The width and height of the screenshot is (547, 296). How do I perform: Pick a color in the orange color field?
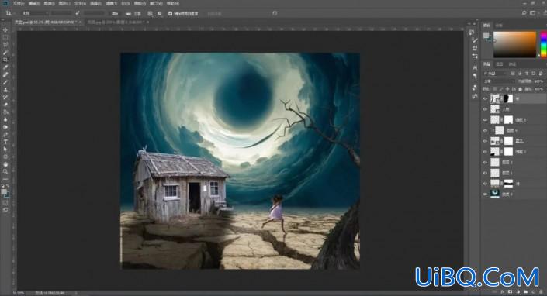(514, 44)
